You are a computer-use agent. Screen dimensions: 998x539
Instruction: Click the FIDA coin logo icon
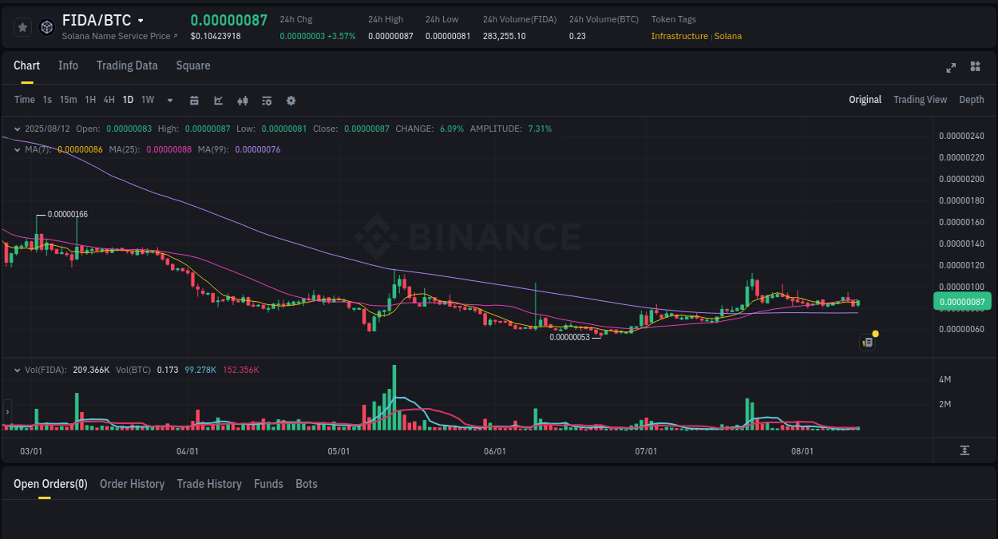pyautogui.click(x=47, y=27)
